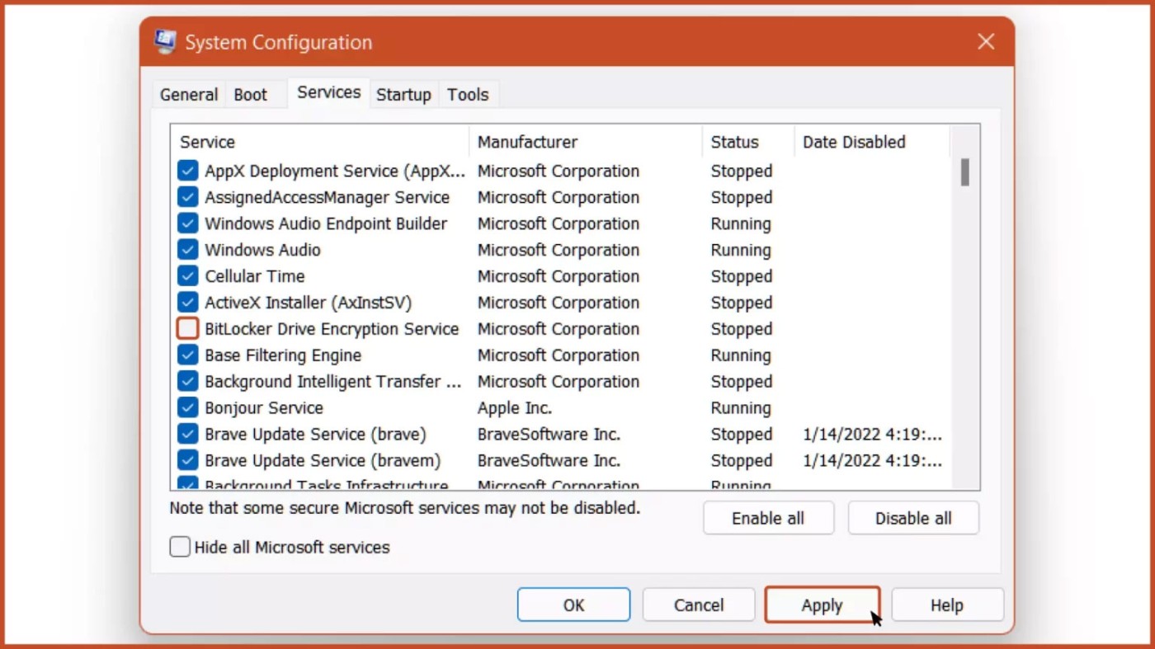Uncheck AppX Deployment Service checkbox

[188, 172]
